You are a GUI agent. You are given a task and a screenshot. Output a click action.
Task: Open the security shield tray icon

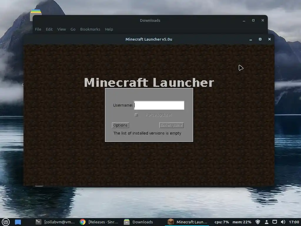click(258, 222)
